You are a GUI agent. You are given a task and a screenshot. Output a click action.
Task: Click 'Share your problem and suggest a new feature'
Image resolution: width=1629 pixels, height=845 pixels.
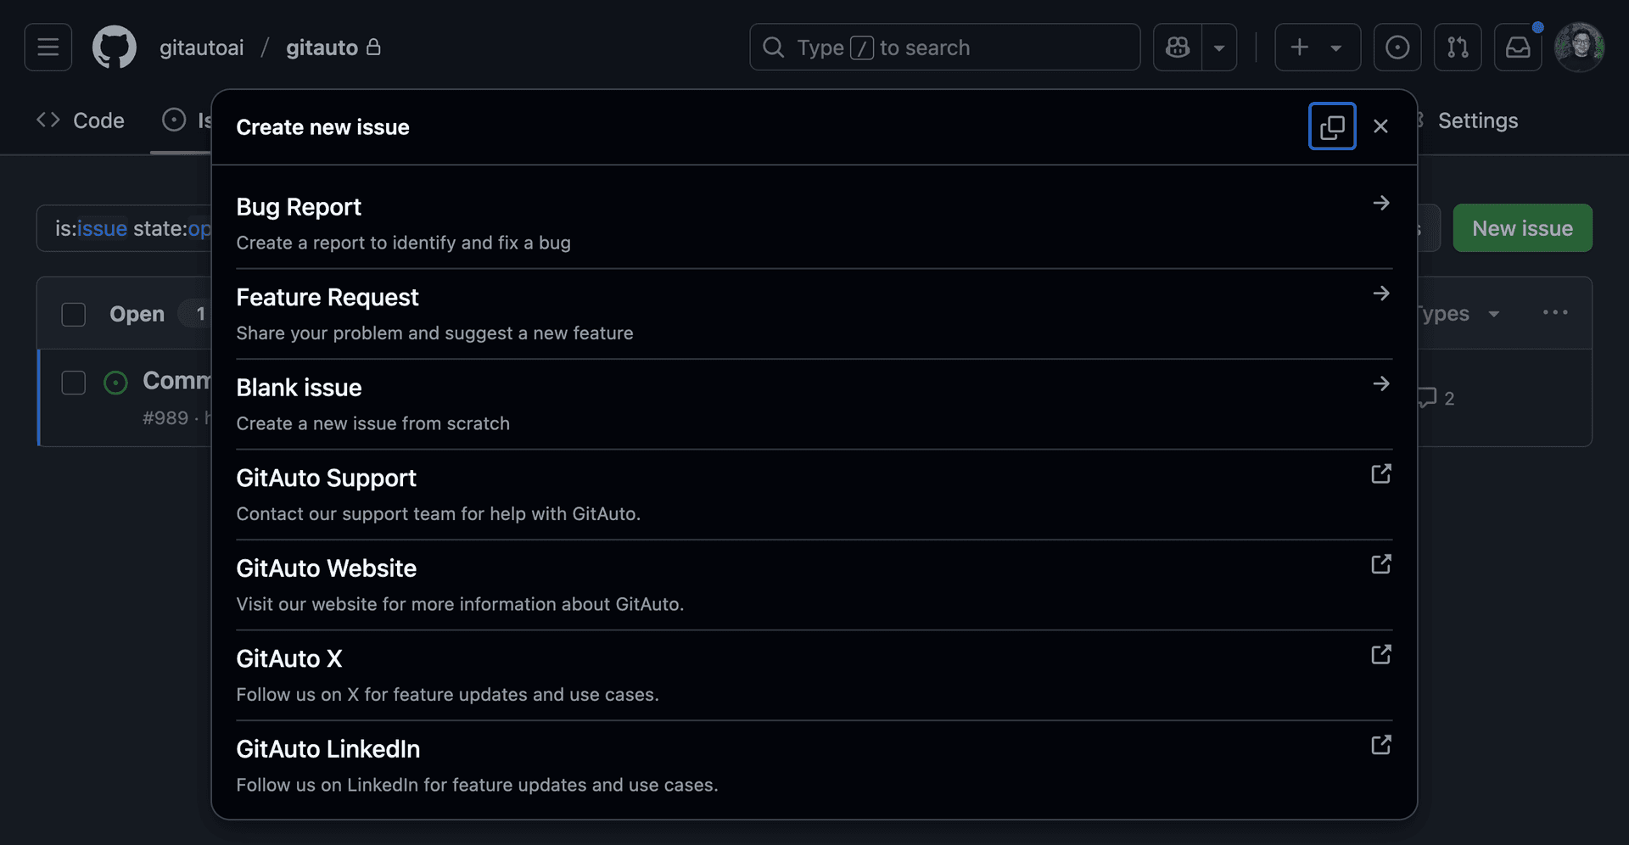[434, 333]
